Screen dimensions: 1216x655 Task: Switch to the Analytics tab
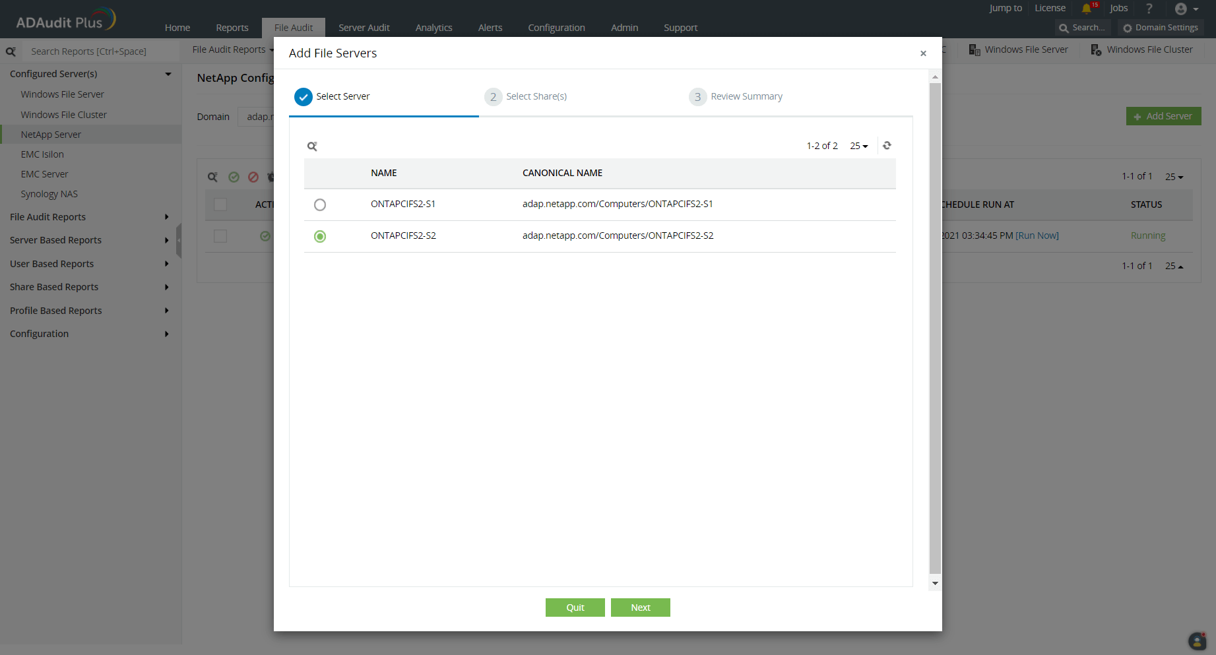tap(434, 28)
